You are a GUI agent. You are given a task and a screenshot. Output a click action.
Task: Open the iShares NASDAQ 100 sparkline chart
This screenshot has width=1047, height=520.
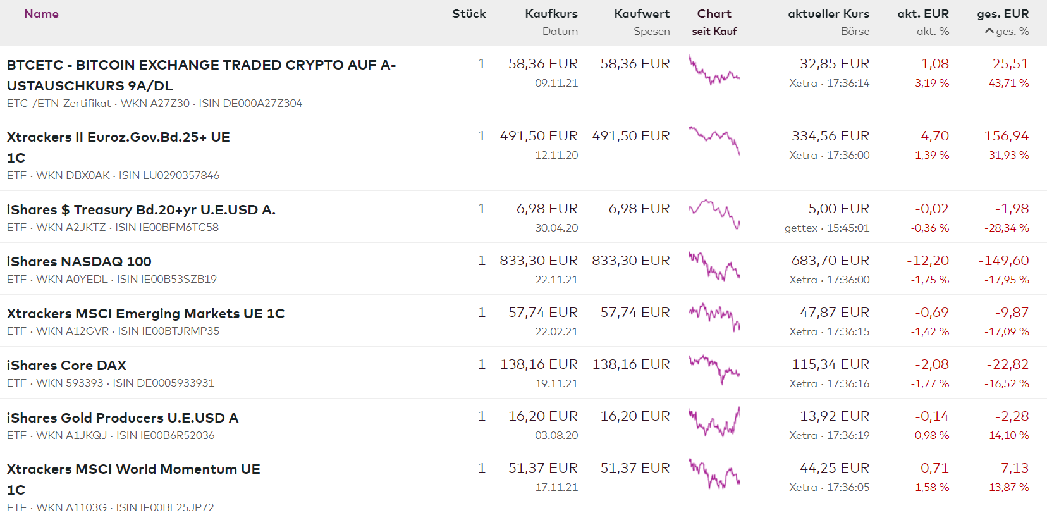pos(714,266)
